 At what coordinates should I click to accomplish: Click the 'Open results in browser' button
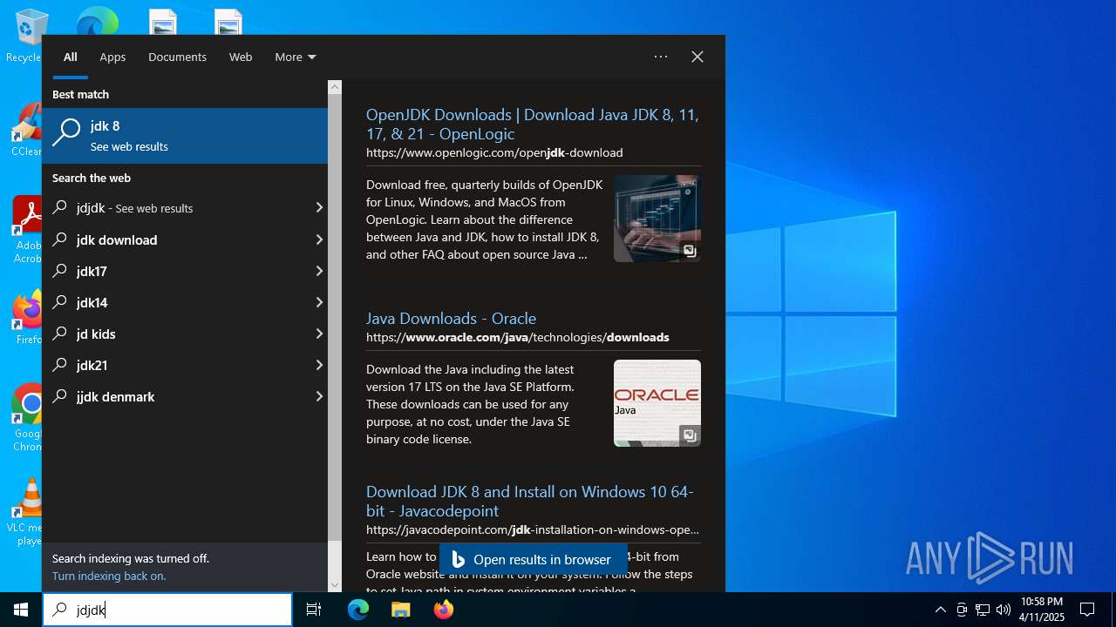coord(533,560)
